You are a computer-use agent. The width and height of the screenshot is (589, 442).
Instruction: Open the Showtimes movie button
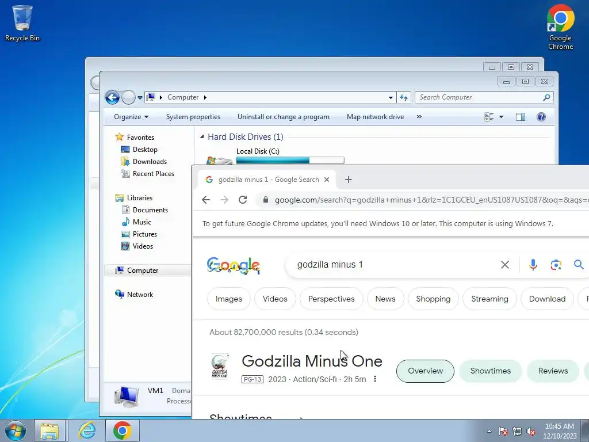pyautogui.click(x=490, y=371)
